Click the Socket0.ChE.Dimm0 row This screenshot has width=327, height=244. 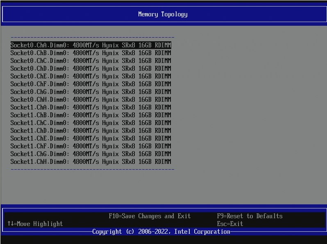pos(91,76)
